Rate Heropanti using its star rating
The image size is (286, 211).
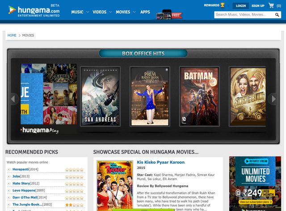point(74,169)
